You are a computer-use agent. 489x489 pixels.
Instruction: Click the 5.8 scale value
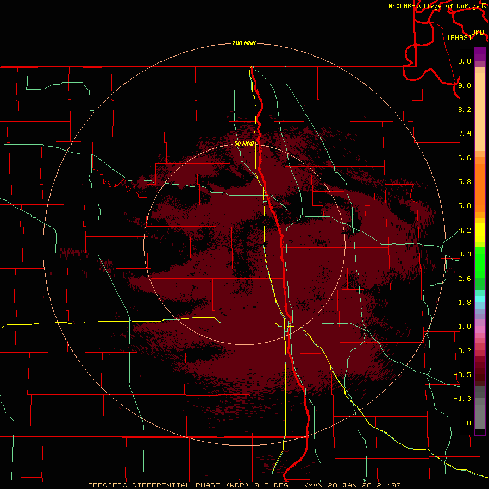tap(465, 182)
